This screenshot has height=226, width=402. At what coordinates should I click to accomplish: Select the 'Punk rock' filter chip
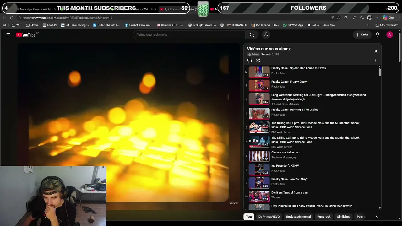pos(324,217)
